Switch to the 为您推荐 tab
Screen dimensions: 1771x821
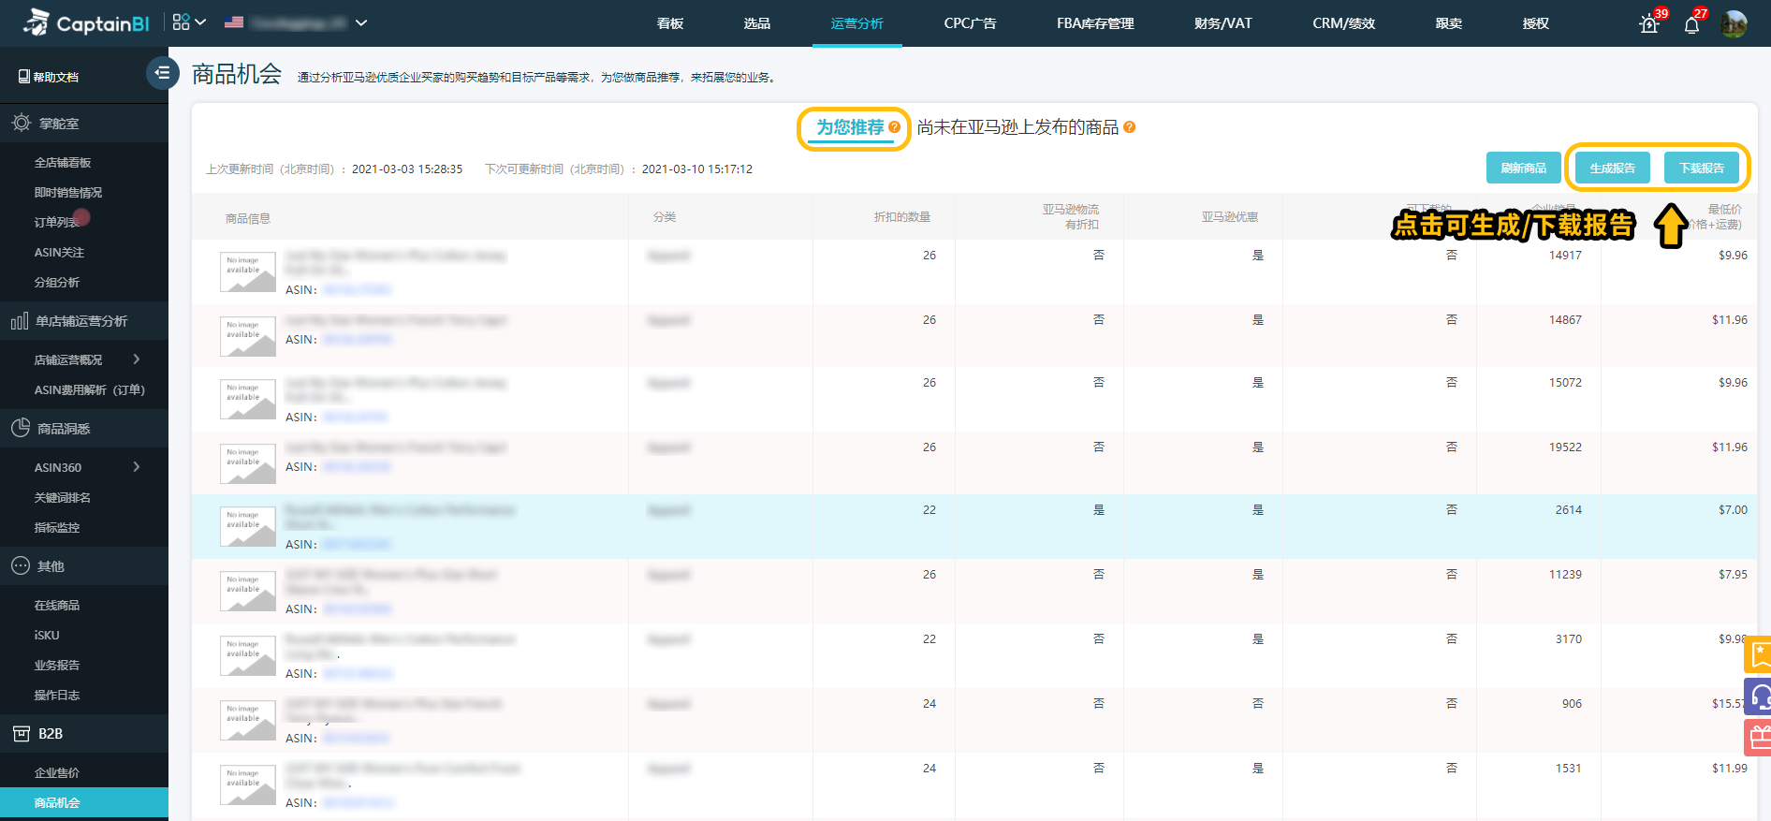[x=850, y=127]
